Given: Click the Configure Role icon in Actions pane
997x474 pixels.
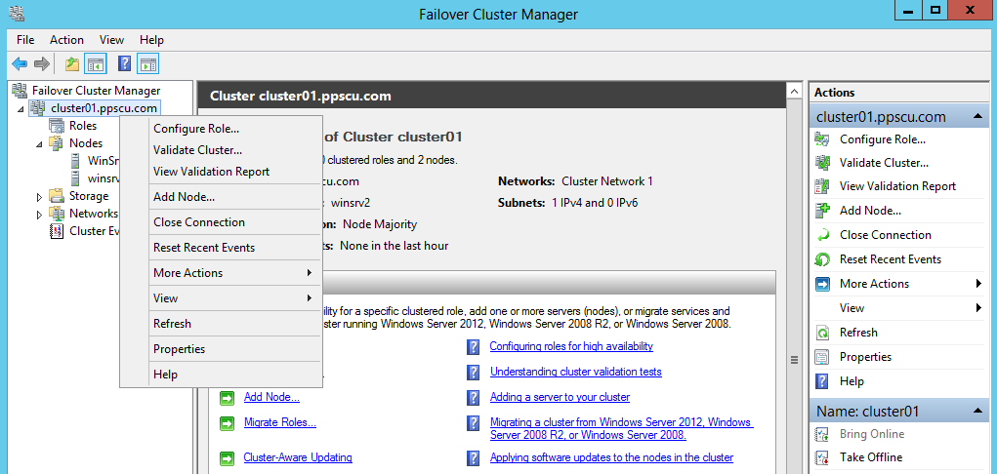Looking at the screenshot, I should coord(822,139).
